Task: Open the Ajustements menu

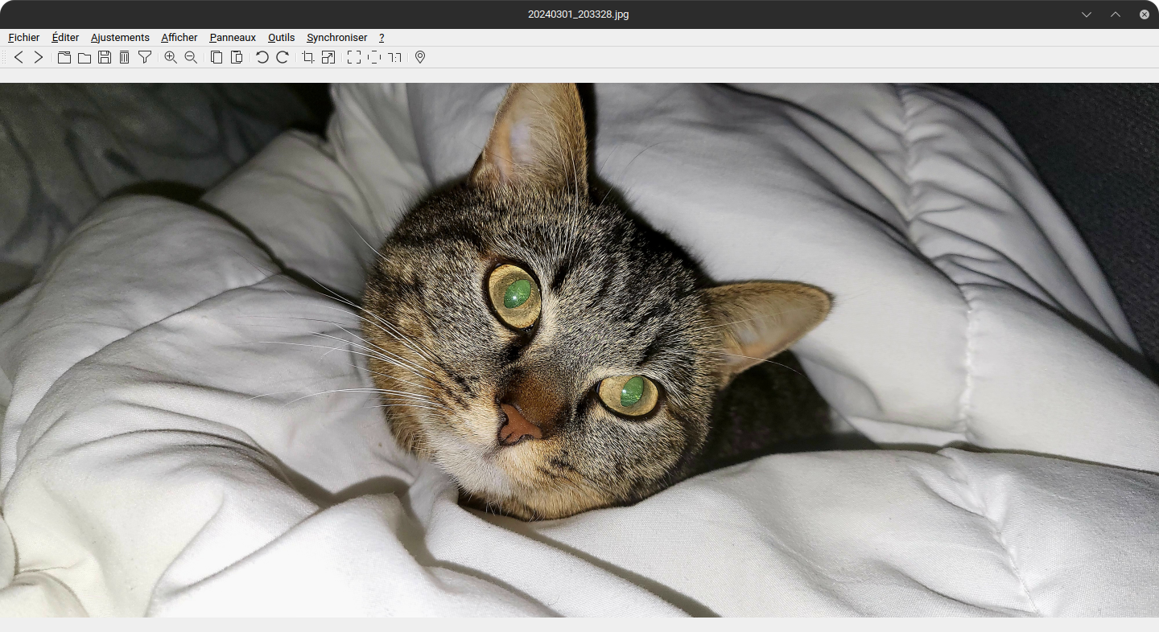Action: point(120,38)
